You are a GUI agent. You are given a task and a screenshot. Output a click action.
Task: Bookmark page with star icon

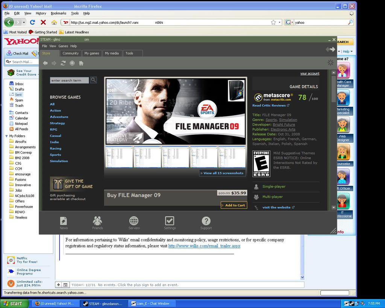[273, 22]
